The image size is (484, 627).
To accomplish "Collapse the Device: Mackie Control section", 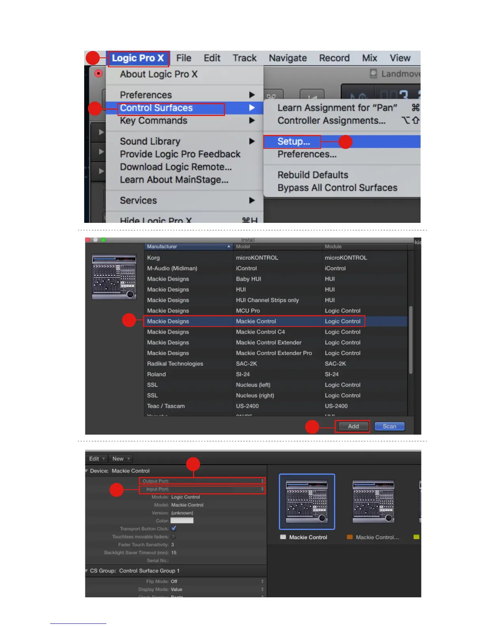I will [x=87, y=471].
